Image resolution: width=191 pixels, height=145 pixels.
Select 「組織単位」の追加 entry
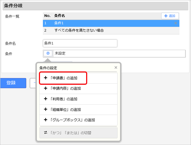(x=79, y=110)
